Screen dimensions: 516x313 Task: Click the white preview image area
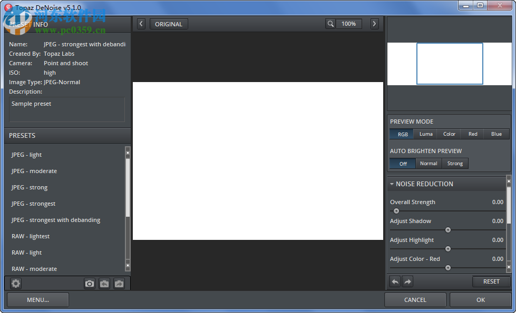[x=258, y=161]
